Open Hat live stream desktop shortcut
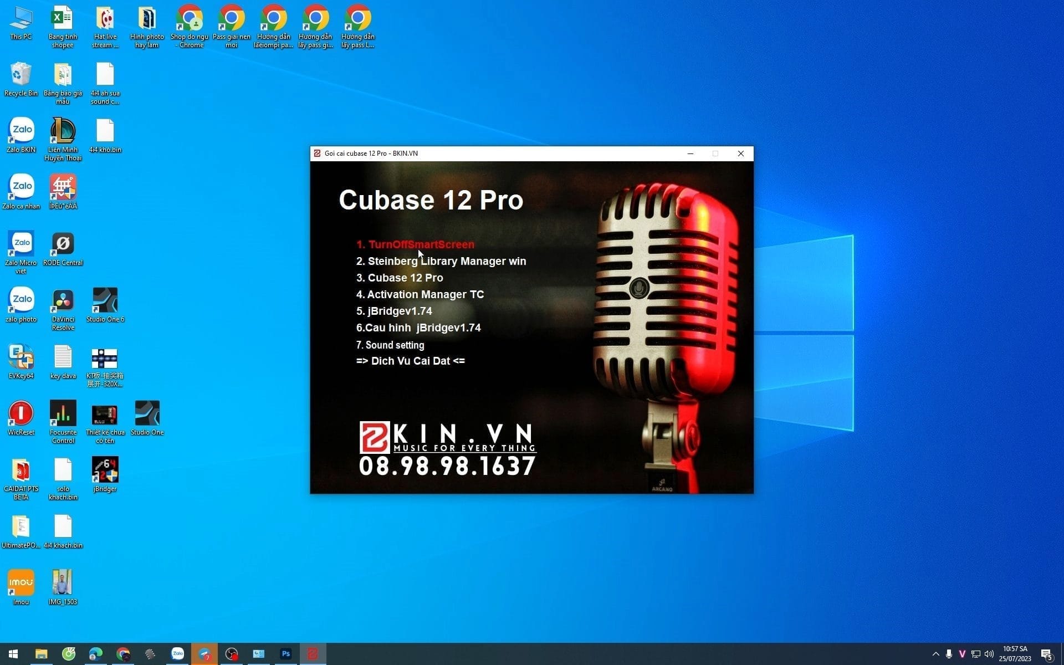 105,27
